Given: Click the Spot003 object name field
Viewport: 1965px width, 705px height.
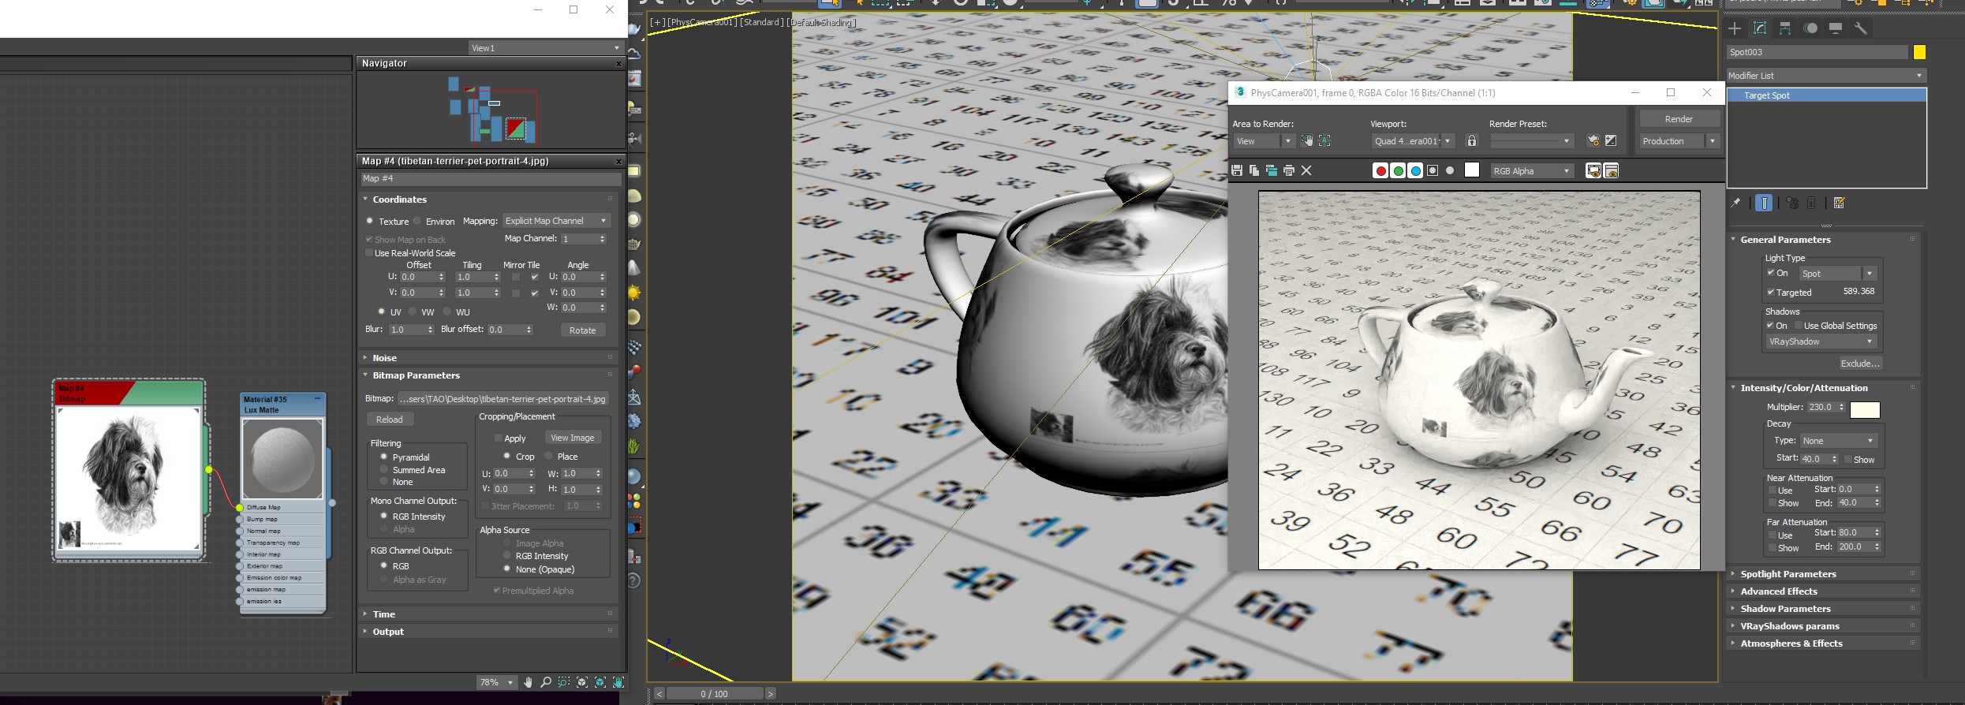Looking at the screenshot, I should (x=1816, y=52).
